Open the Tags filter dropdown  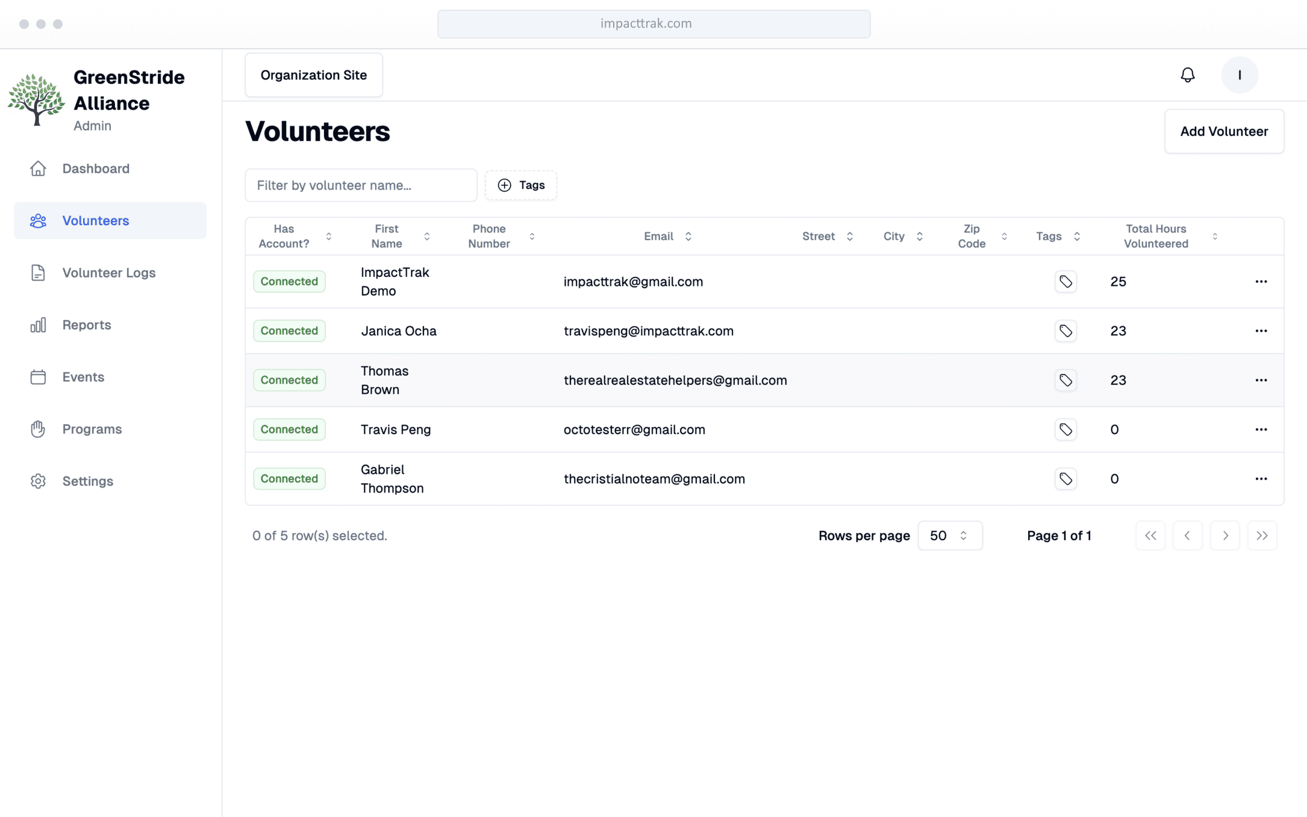[521, 185]
